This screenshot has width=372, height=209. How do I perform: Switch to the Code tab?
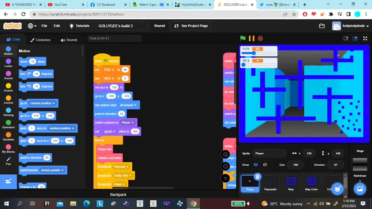click(13, 40)
